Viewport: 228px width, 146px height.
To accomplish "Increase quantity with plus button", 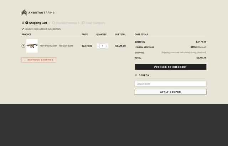I will 107,46.
